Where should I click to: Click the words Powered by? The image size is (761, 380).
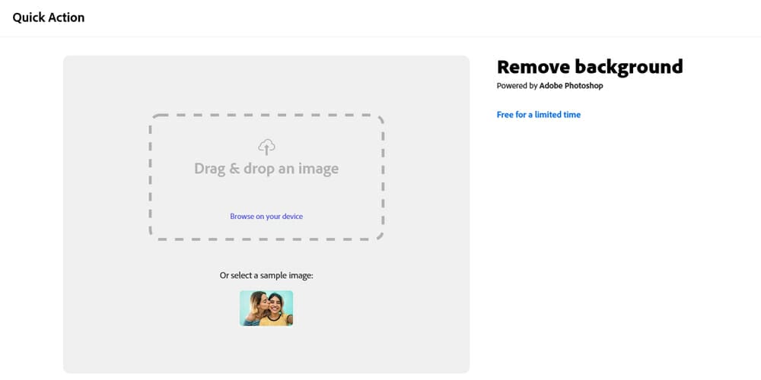[x=517, y=87]
